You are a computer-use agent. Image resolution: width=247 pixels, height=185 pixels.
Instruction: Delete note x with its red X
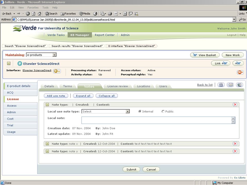pos(235,143)
